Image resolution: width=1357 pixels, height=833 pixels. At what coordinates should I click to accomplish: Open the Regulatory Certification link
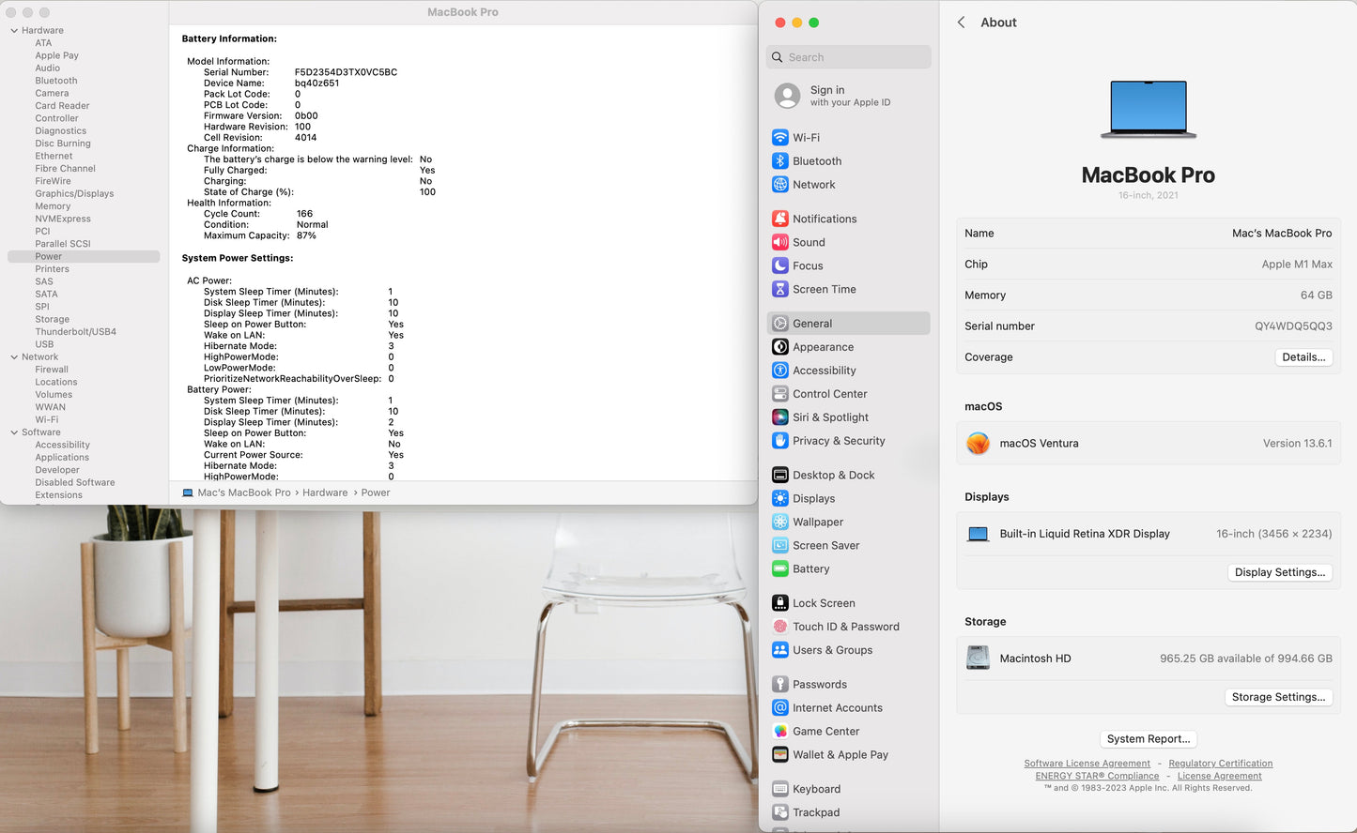(1221, 764)
